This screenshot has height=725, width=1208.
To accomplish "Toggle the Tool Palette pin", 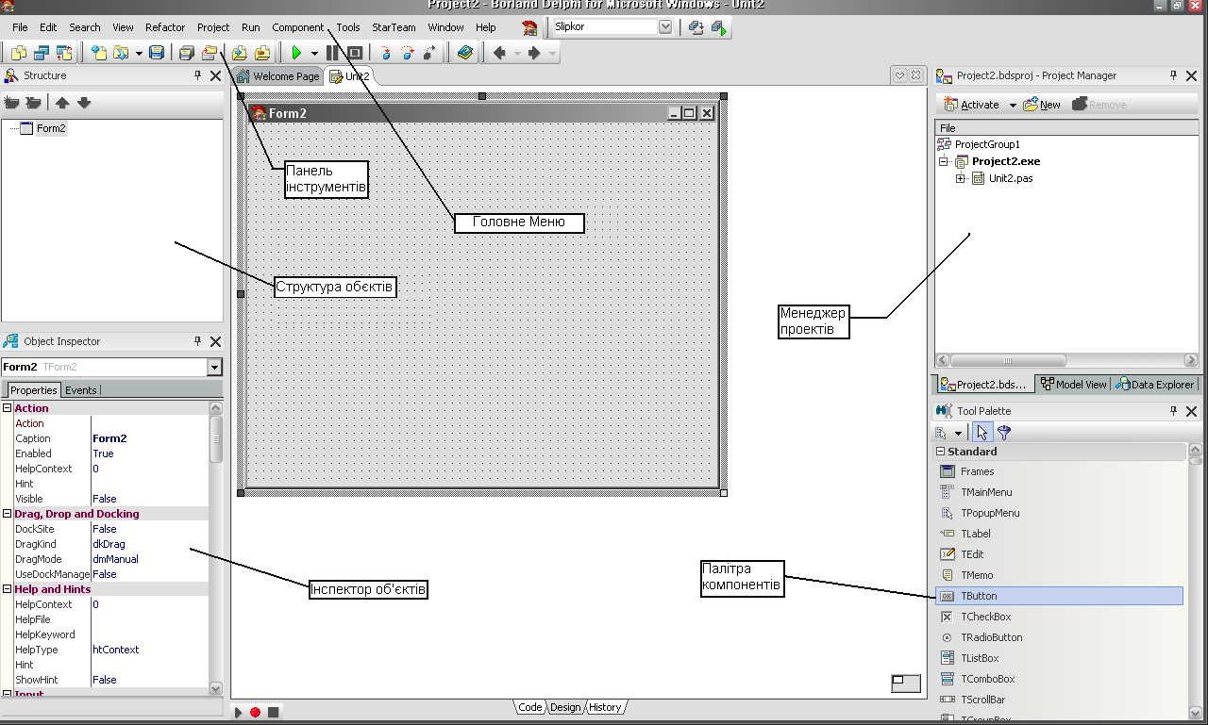I will click(1174, 411).
